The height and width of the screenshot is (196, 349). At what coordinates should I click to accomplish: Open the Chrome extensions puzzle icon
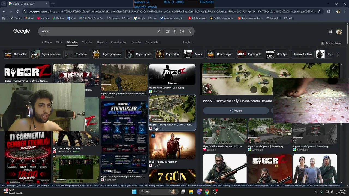[329, 11]
